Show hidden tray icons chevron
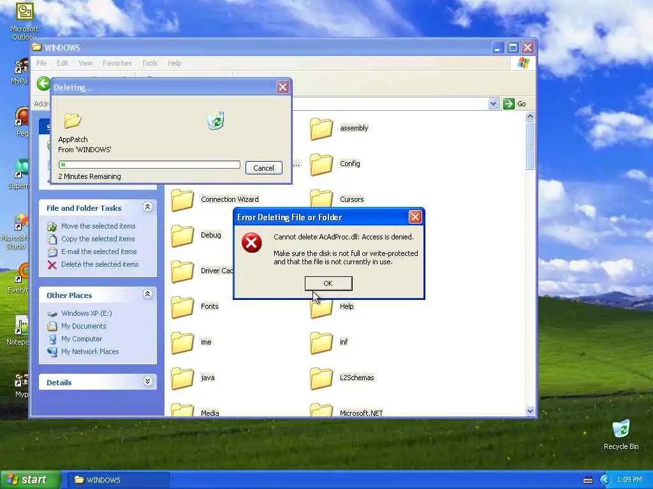653x489 pixels. (605, 480)
